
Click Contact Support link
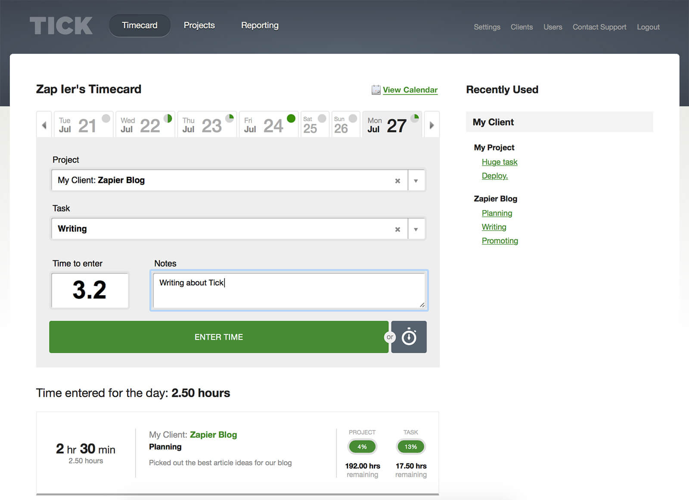(599, 27)
